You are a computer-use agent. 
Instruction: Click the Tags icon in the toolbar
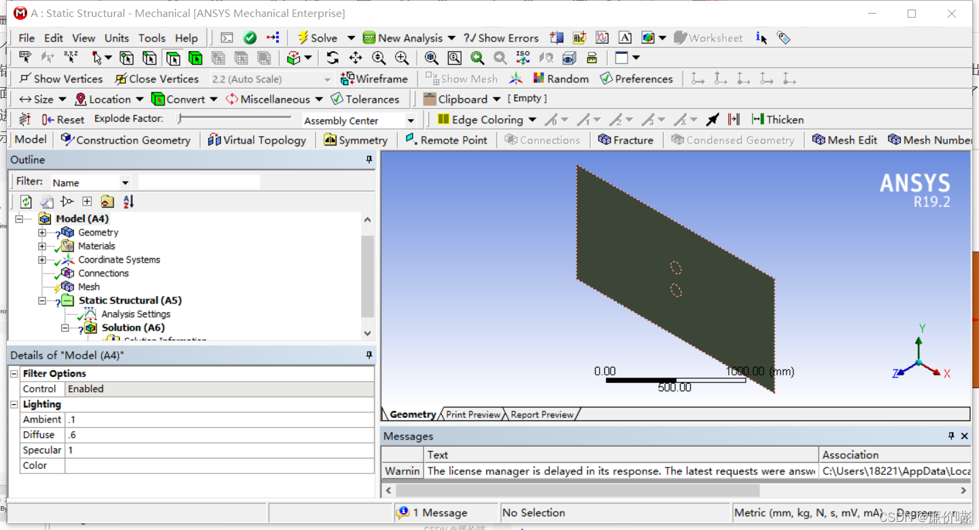783,38
